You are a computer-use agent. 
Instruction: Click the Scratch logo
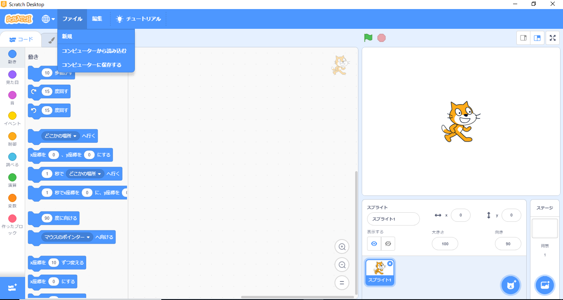pos(18,19)
